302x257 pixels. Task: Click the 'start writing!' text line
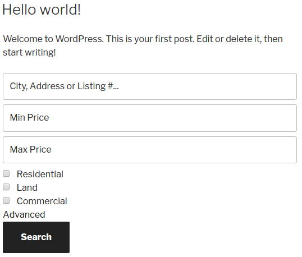[x=29, y=52]
